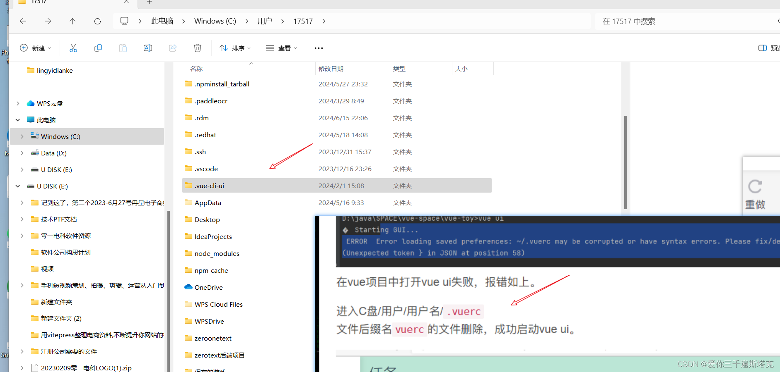
Task: Collapse the 此电脑 node in the sidebar
Action: [x=17, y=119]
